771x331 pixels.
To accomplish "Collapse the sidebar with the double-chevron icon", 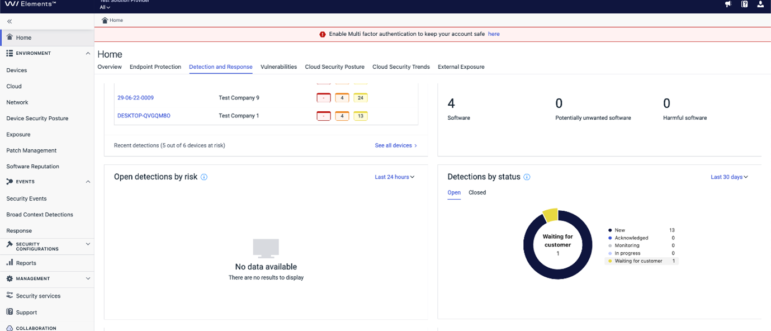I will tap(10, 21).
